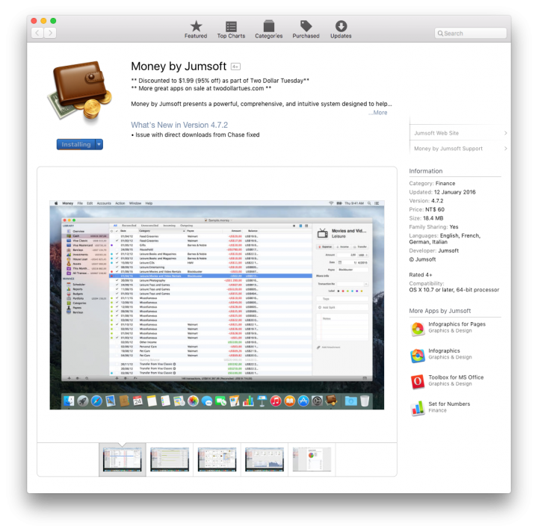Click the Size 18.4 MB value
Image resolution: width=538 pixels, height=532 pixels.
433,218
